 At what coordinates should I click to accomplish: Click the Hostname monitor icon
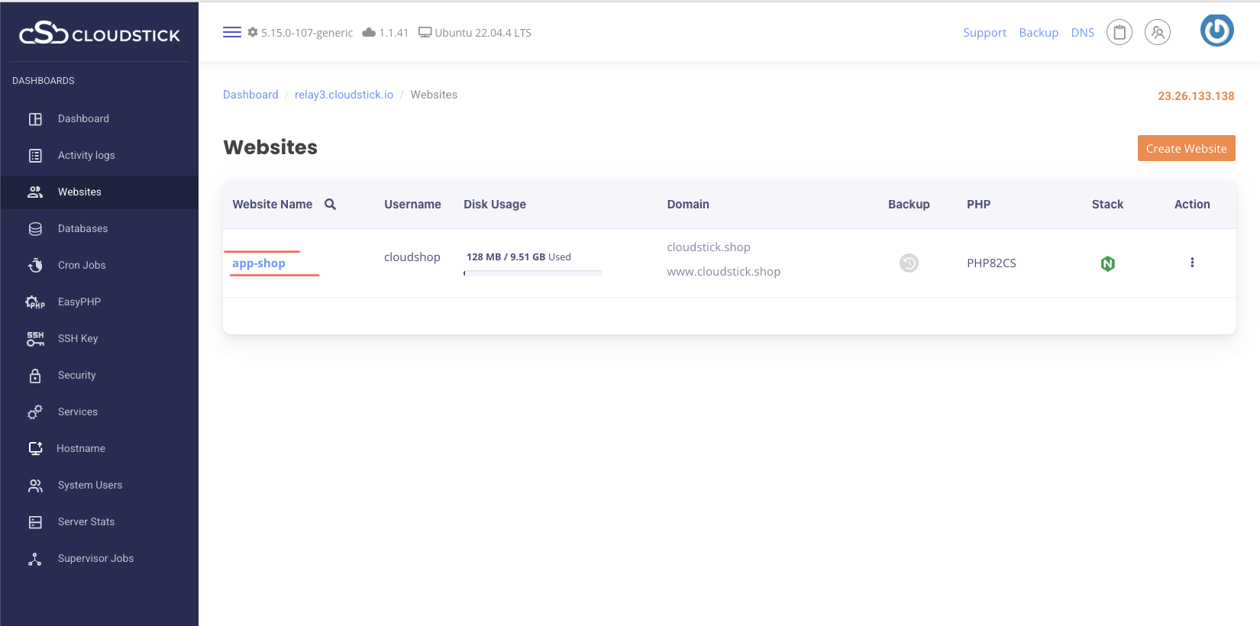(35, 449)
